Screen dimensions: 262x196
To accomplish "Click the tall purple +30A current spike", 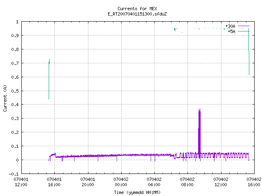I will click(x=199, y=134).
